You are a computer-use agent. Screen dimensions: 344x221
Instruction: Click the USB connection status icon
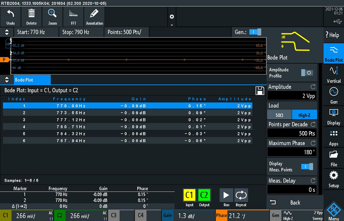click(338, 21)
